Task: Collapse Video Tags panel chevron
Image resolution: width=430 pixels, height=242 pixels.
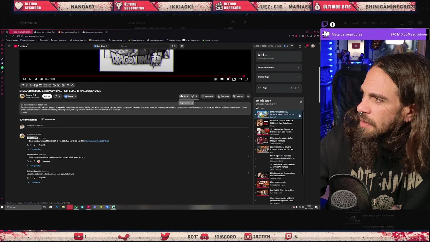Action: (x=298, y=88)
